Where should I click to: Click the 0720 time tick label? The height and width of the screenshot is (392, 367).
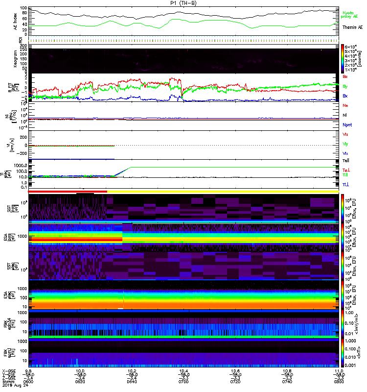pos(235,382)
